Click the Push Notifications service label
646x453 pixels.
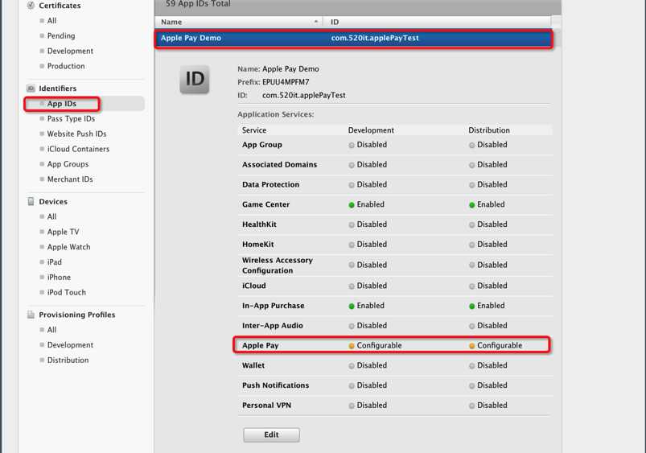pyautogui.click(x=276, y=385)
